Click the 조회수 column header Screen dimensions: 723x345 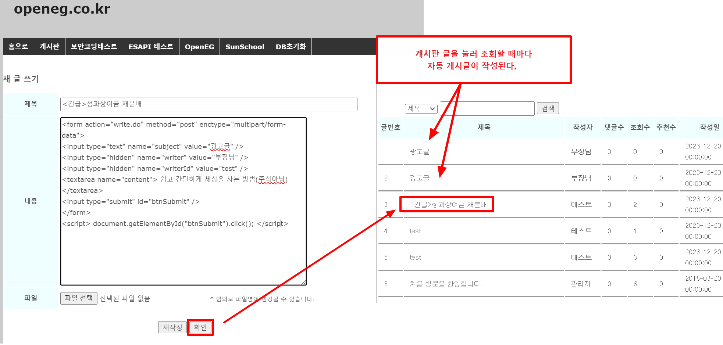point(640,127)
